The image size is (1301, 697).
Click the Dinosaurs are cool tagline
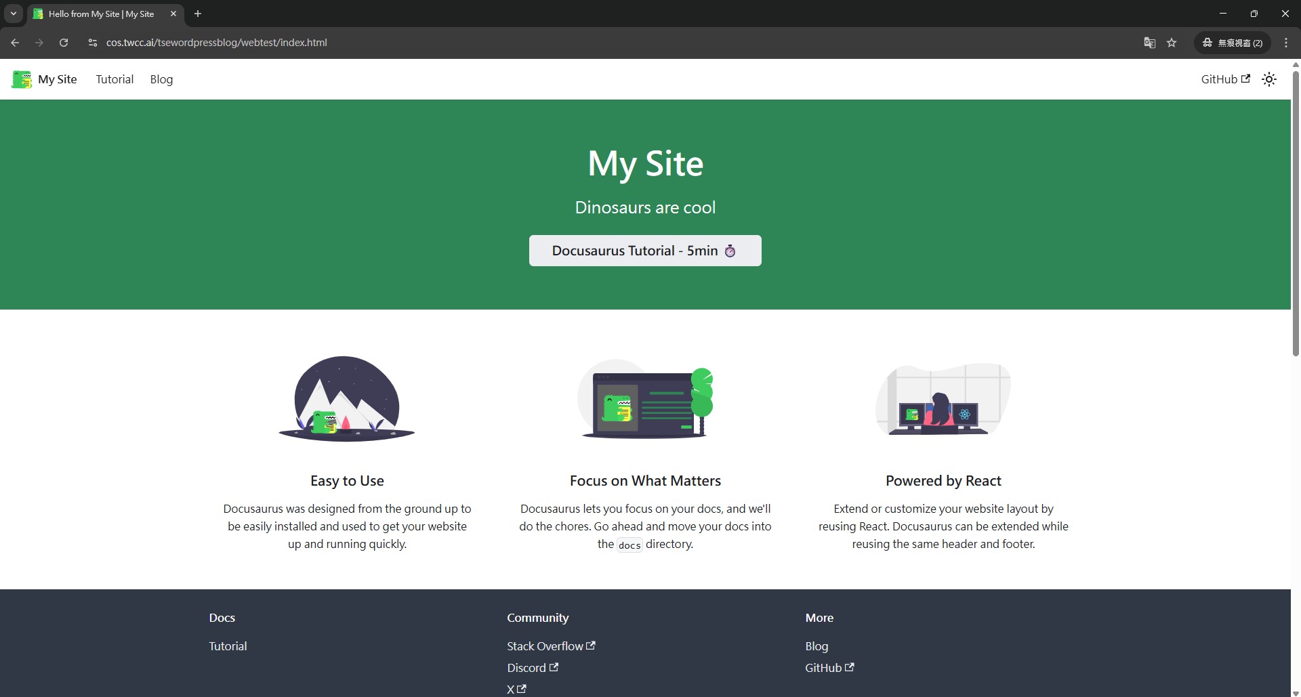(x=645, y=207)
